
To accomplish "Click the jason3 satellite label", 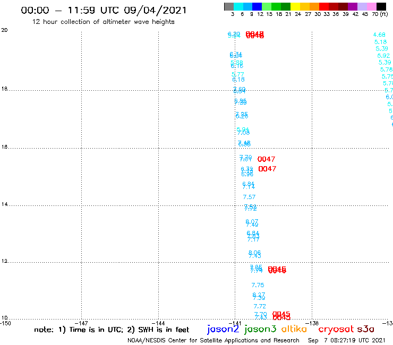I will point(260,330).
